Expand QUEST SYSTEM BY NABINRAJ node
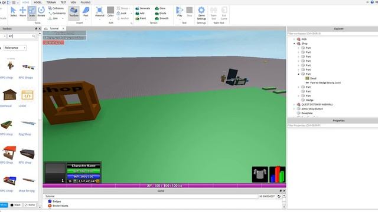The image size is (378, 212). click(294, 105)
